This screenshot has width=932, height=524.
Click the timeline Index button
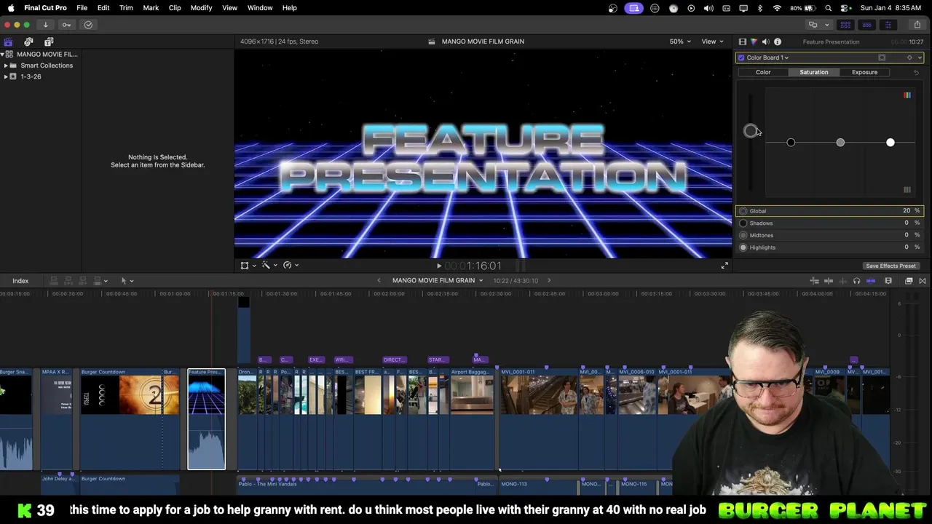pyautogui.click(x=20, y=281)
